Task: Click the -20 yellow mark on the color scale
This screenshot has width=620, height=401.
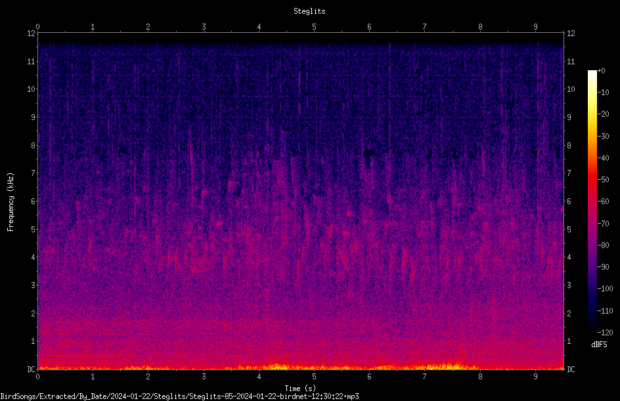Action: [603, 114]
